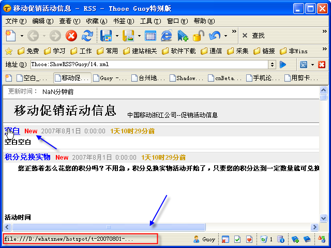
Task: Open the 学习 bookmark folder
Action: point(54,51)
